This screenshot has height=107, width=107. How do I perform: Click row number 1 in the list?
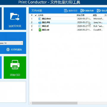tap(32, 19)
